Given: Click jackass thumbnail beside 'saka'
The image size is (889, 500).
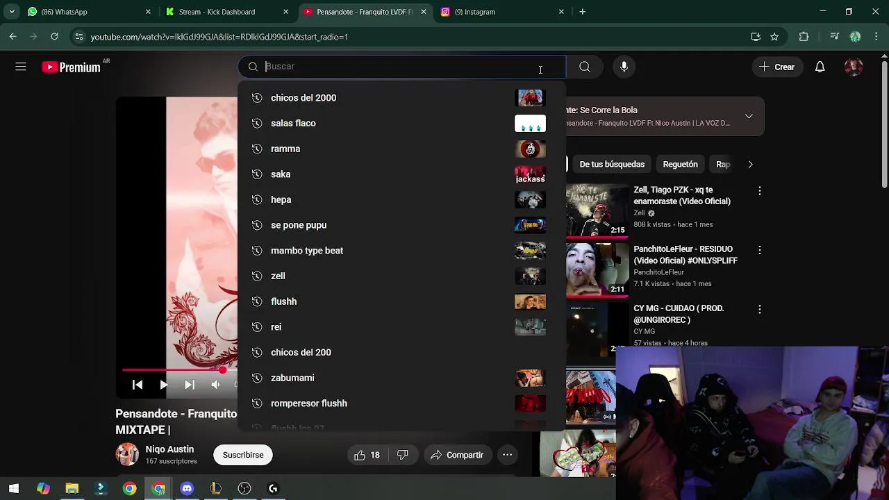Looking at the screenshot, I should click(530, 174).
